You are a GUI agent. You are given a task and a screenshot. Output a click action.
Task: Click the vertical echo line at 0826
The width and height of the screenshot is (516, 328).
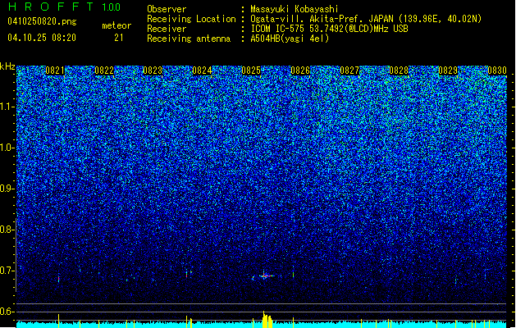(x=293, y=274)
